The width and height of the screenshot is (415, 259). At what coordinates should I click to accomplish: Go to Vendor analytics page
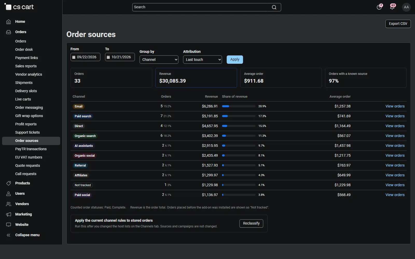click(x=29, y=74)
